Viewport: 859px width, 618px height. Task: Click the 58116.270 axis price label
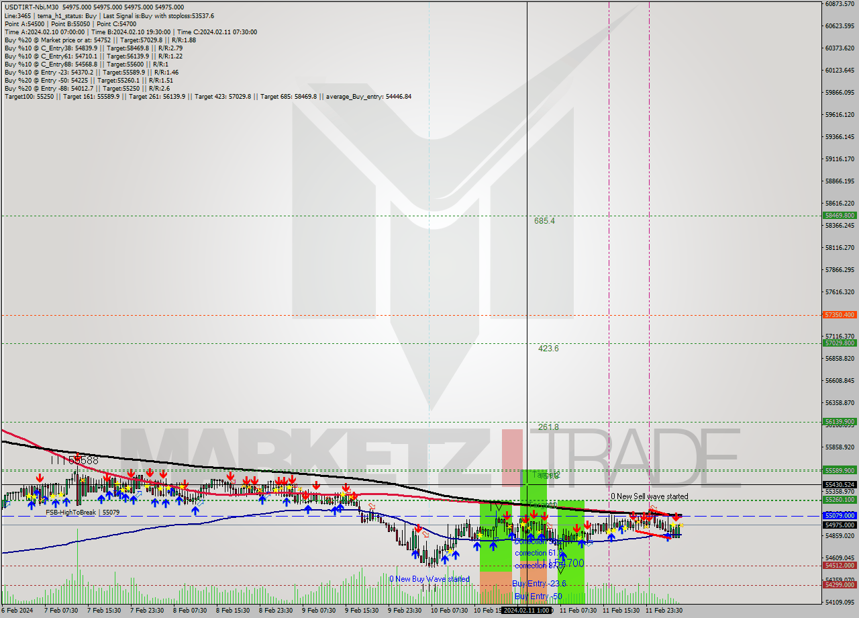point(839,248)
